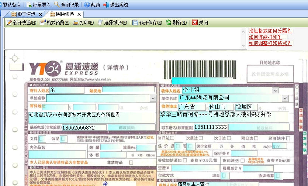The image size is (308, 186).
Task: Check the 次晨达 checkbox
Action: [201, 138]
